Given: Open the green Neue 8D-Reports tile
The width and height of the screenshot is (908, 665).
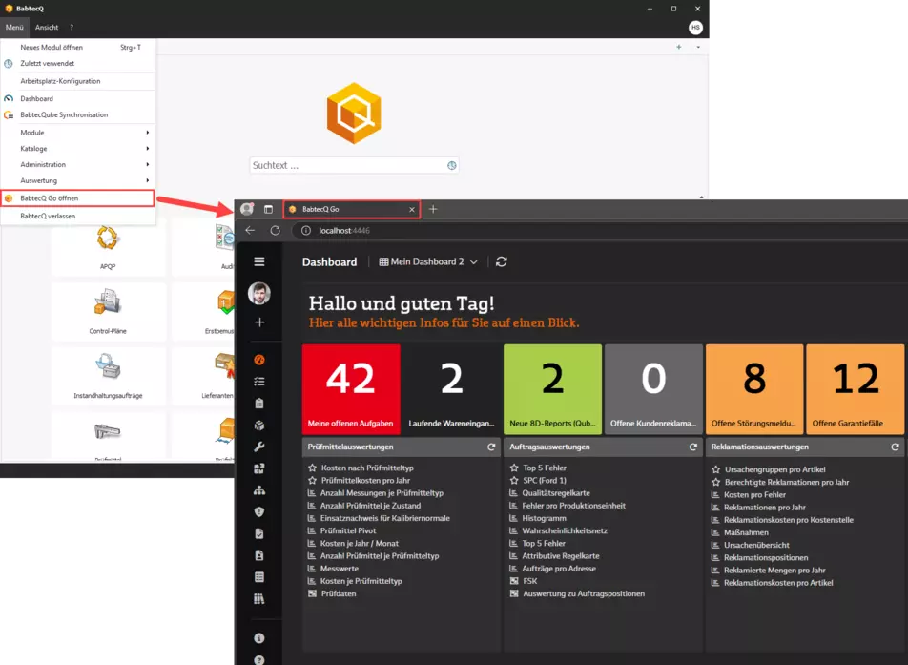Looking at the screenshot, I should pyautogui.click(x=552, y=388).
